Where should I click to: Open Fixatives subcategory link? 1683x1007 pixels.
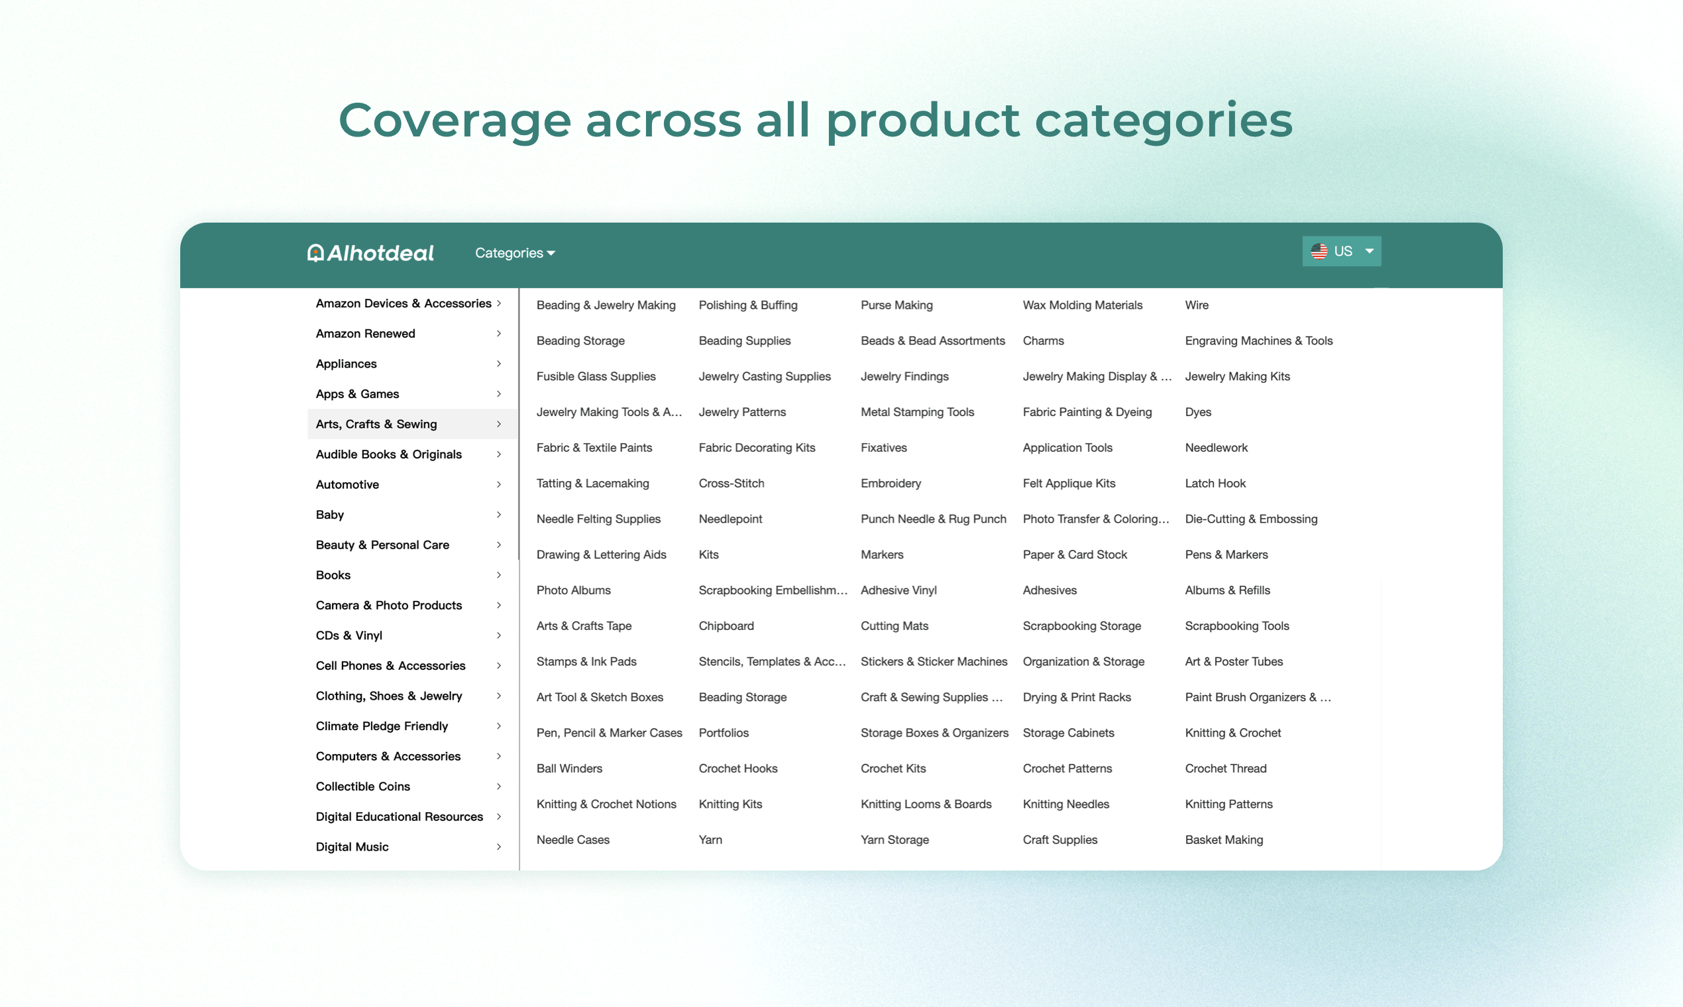pos(884,448)
